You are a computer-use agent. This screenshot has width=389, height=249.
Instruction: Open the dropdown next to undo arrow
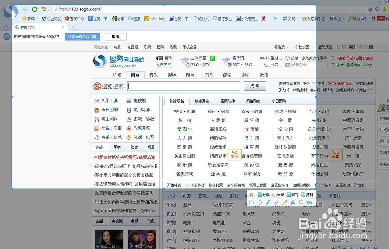[x=49, y=9]
